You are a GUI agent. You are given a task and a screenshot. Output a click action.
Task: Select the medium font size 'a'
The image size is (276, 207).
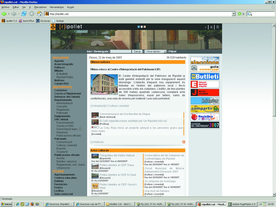tap(211, 27)
